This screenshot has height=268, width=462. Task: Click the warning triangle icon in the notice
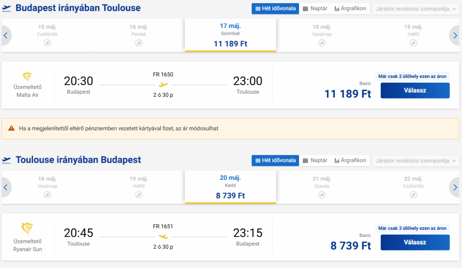pos(11,129)
